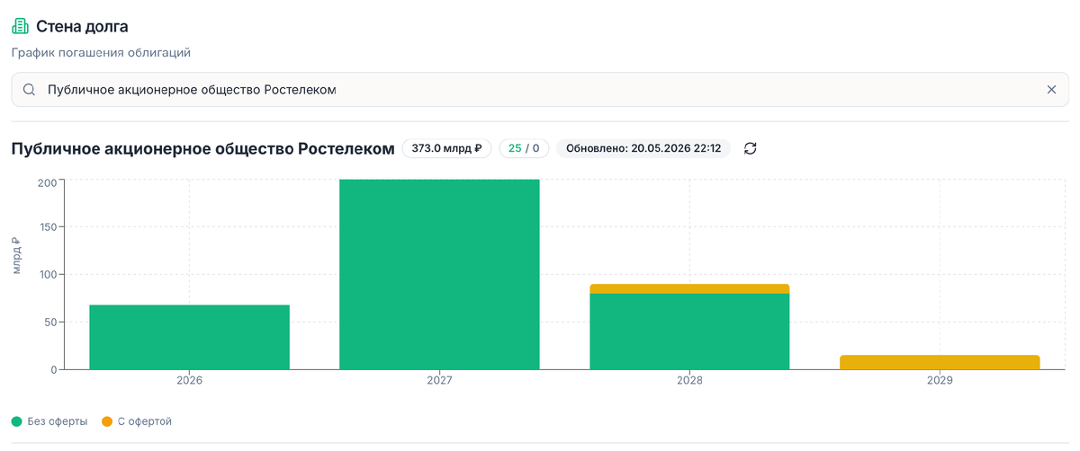Click the 25 / 0 counter badge
1080x451 pixels.
coord(524,148)
